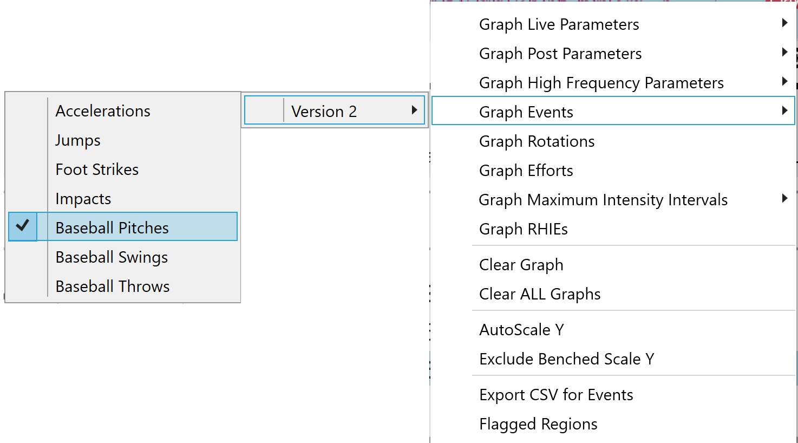798x443 pixels.
Task: Enable Baseball Throws events
Action: 113,286
